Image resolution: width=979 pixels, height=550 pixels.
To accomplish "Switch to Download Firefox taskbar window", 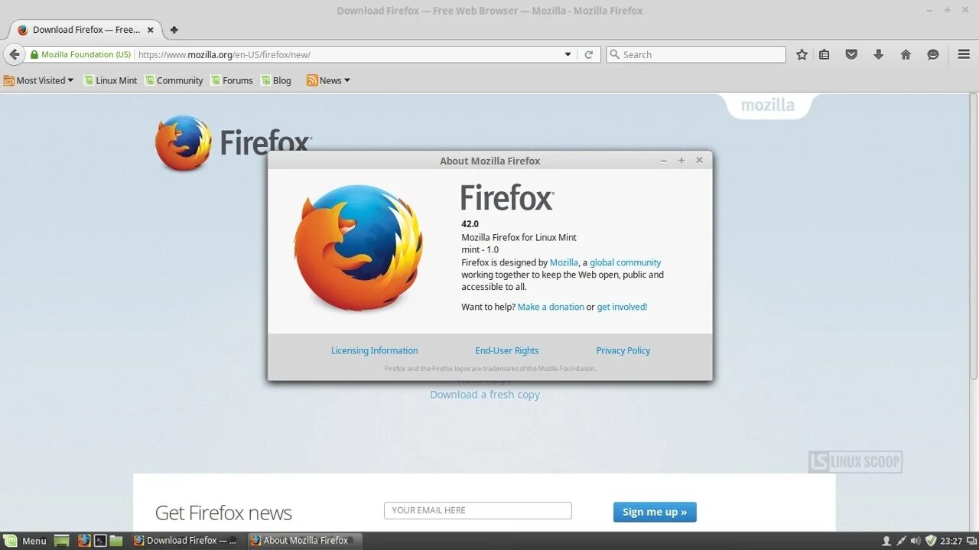I will 187,541.
